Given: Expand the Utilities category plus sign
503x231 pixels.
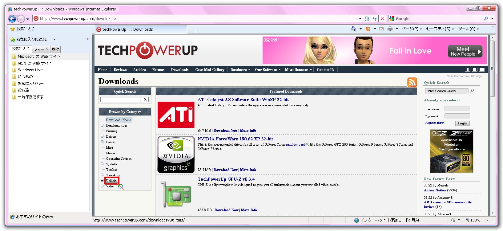Looking at the screenshot, I should click(102, 181).
